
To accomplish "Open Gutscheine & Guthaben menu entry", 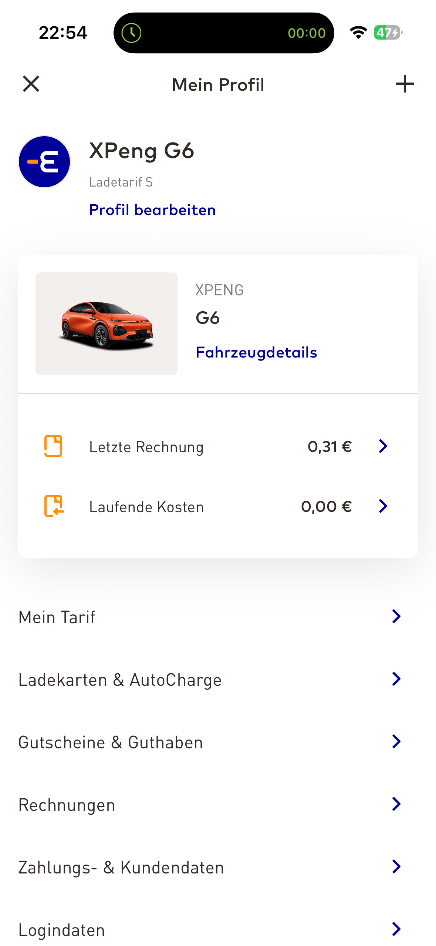I will 111,742.
